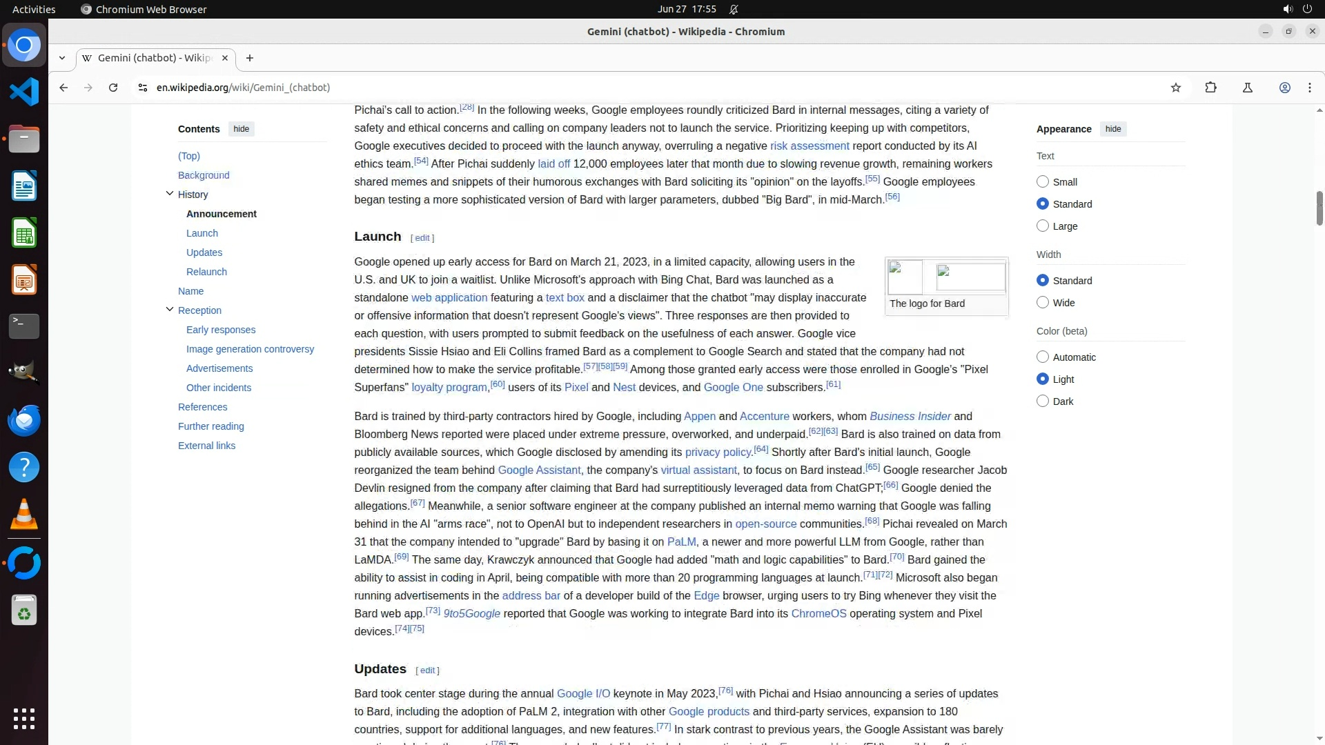Click the page vertical scrollbar thumb
The width and height of the screenshot is (1325, 745).
point(1319,207)
